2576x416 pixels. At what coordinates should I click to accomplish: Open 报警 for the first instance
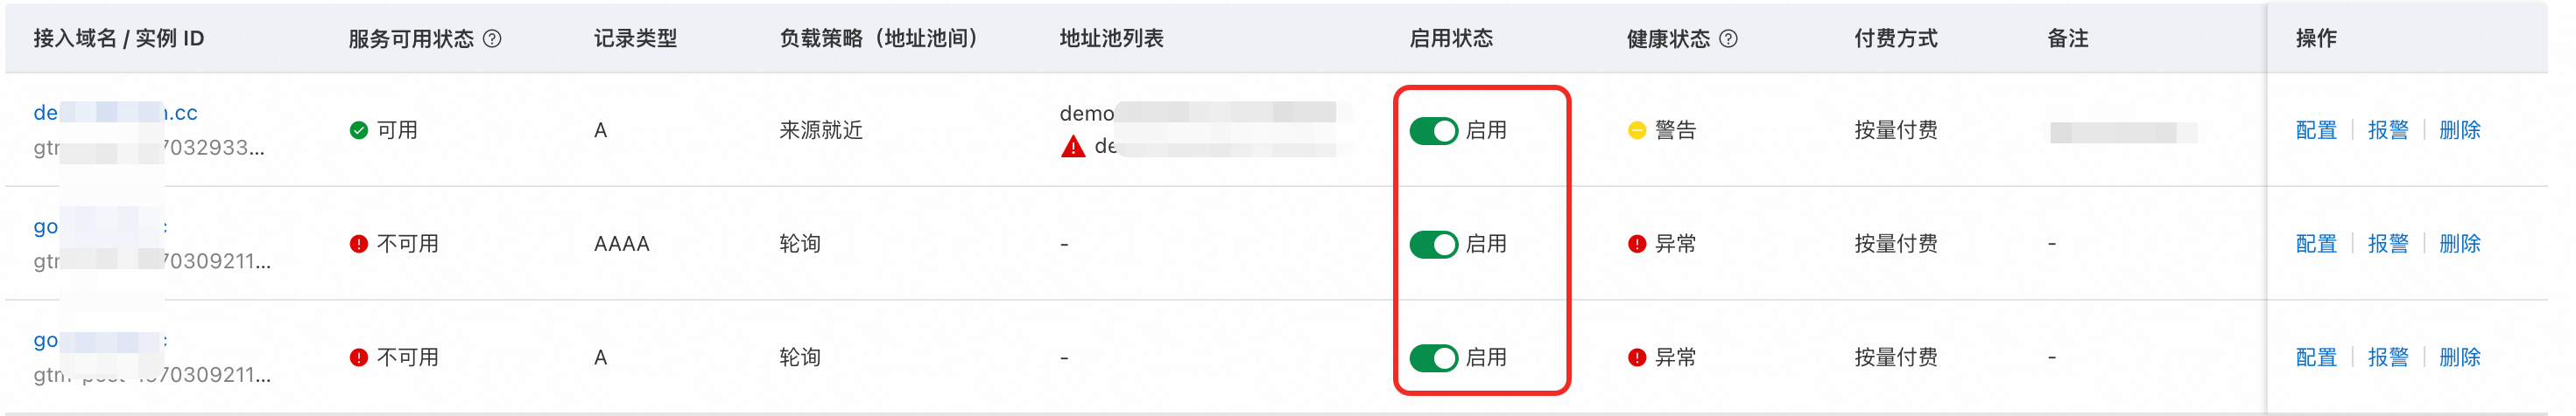pos(2388,131)
